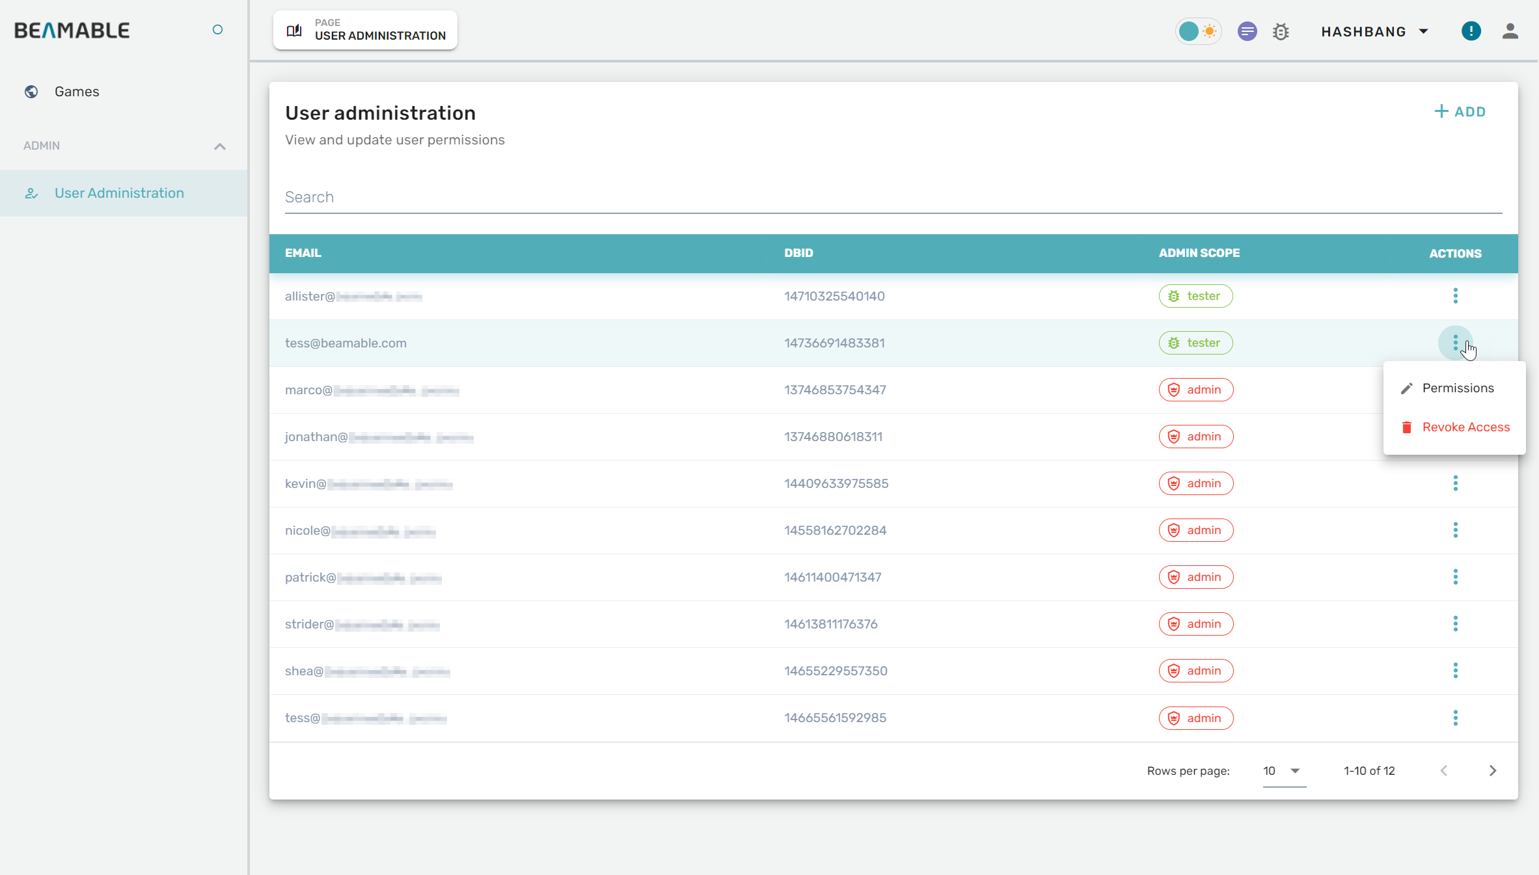
Task: Click the bug report icon in header
Action: 1281,31
